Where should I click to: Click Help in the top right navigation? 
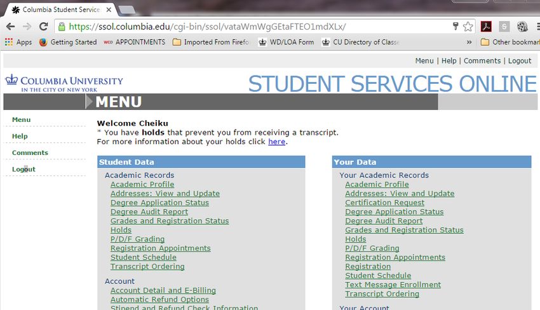pyautogui.click(x=449, y=60)
